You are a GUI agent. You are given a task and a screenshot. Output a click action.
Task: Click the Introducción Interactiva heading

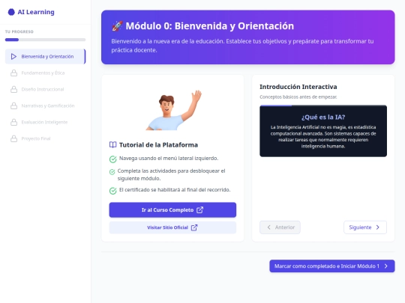[298, 87]
